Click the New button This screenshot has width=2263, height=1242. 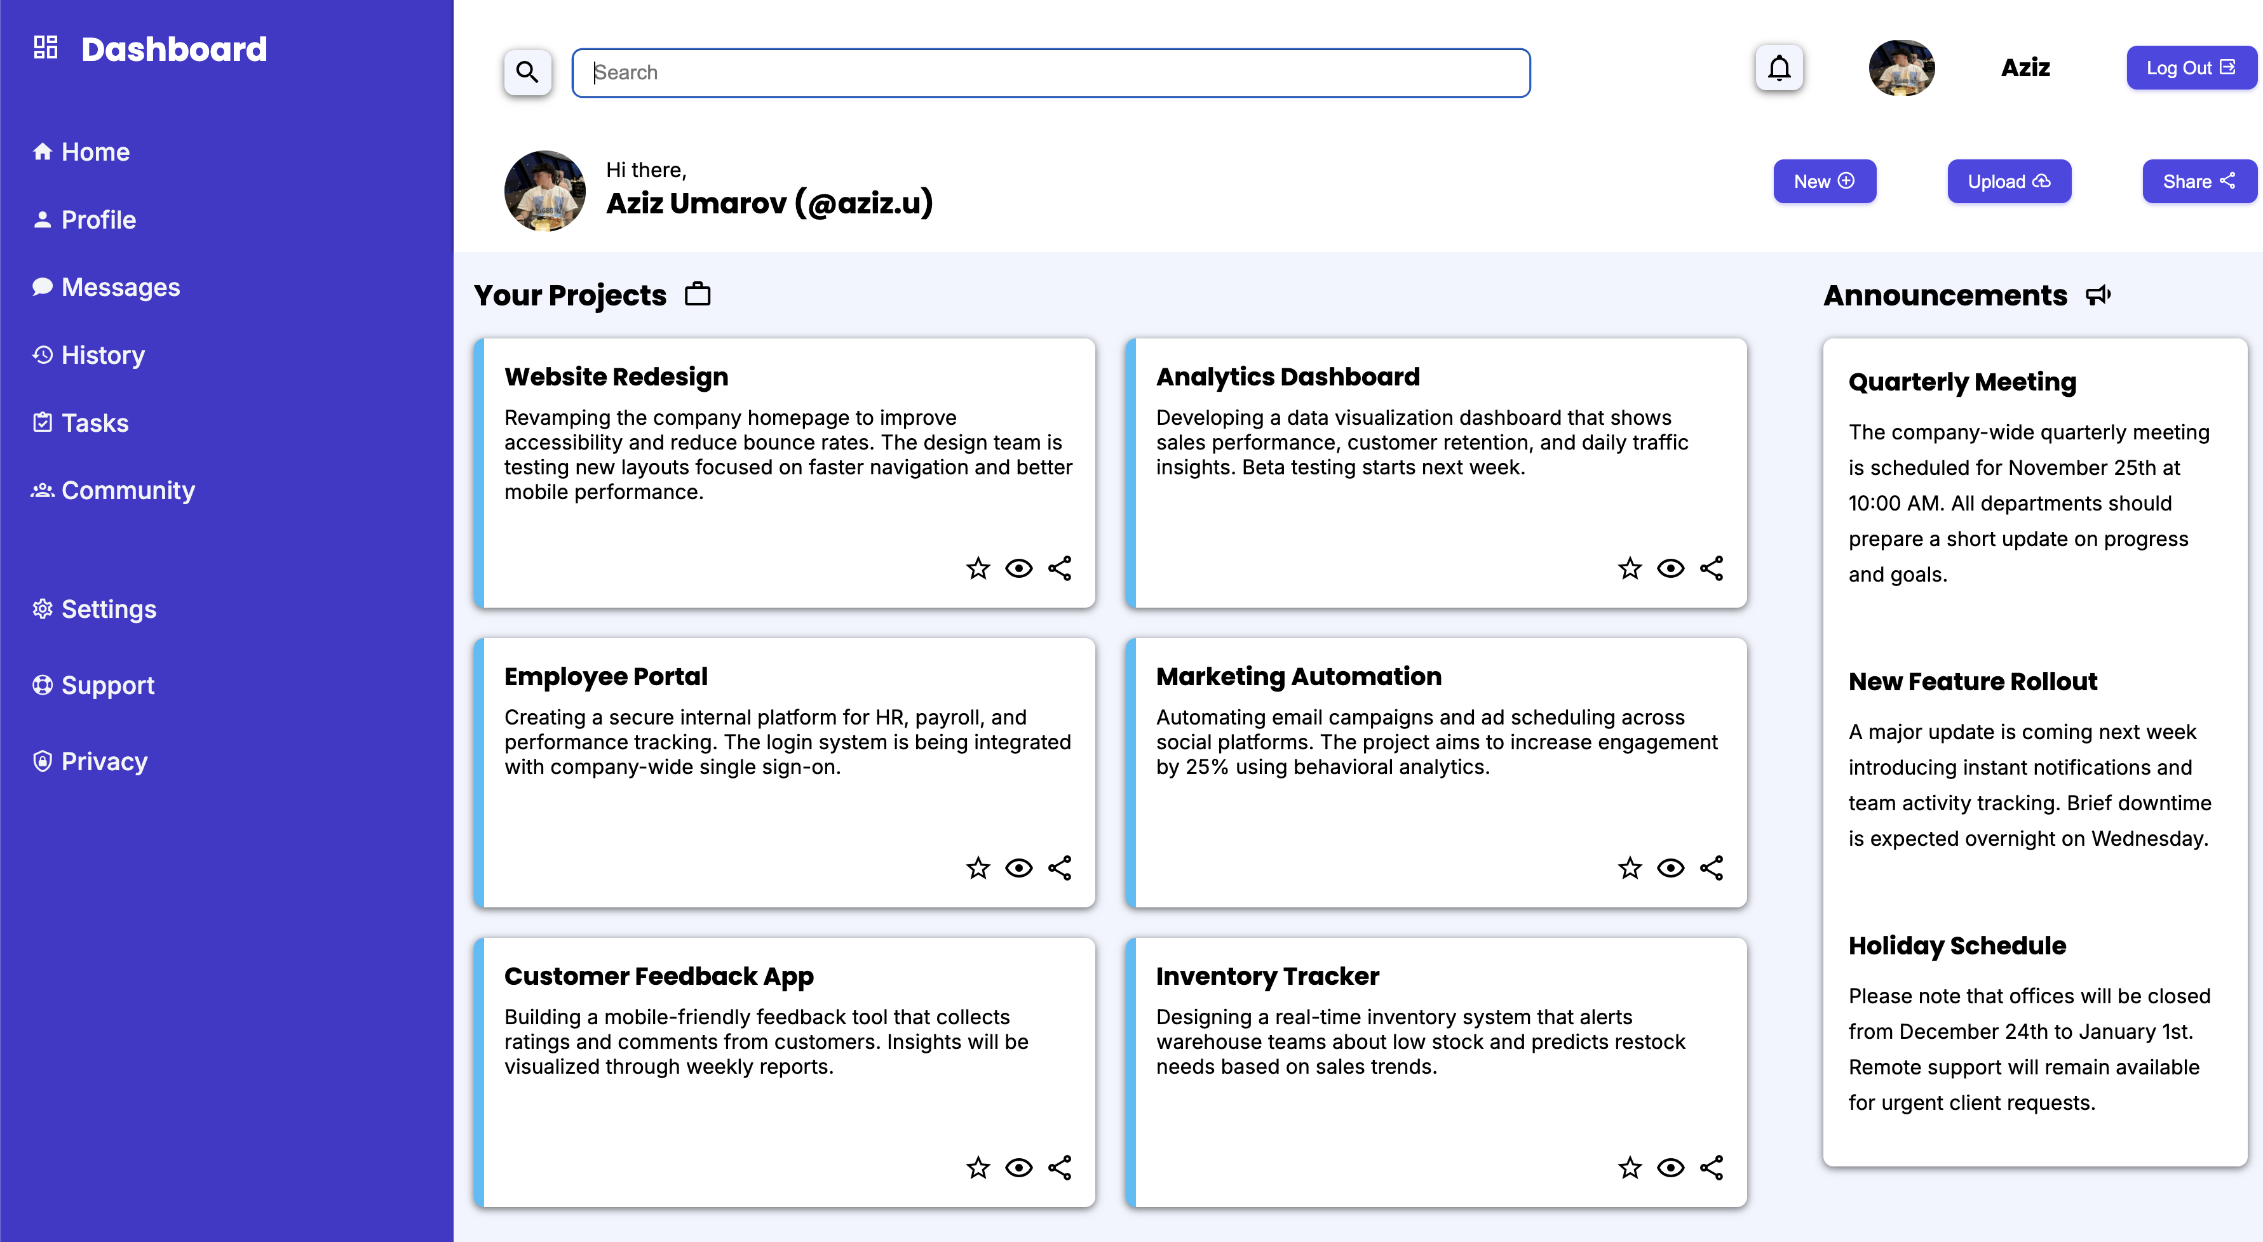(x=1824, y=182)
